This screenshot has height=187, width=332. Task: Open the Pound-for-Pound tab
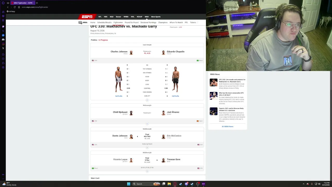(132, 23)
